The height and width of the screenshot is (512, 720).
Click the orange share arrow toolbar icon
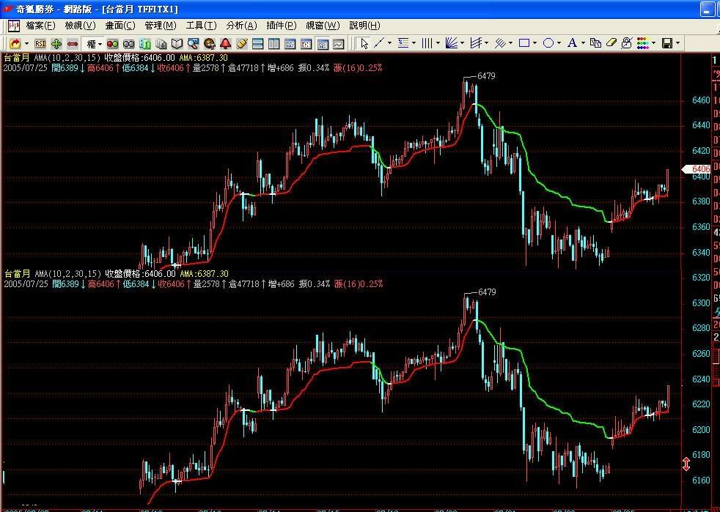(x=15, y=44)
